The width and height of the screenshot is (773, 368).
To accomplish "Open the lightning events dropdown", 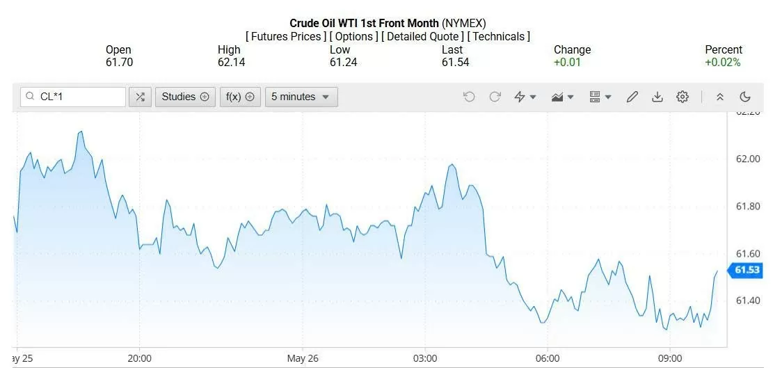I will pos(525,97).
